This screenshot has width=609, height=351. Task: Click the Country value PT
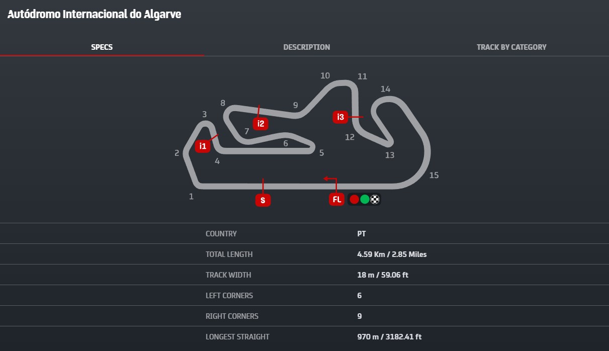tap(362, 234)
